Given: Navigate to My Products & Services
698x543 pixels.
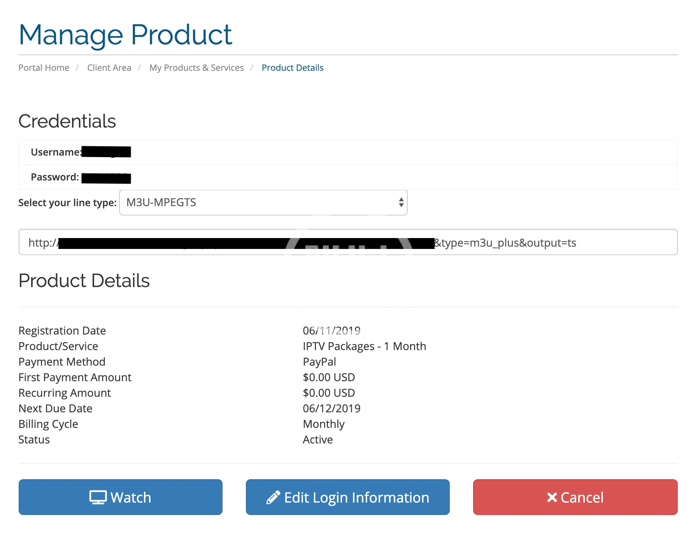Looking at the screenshot, I should click(196, 68).
